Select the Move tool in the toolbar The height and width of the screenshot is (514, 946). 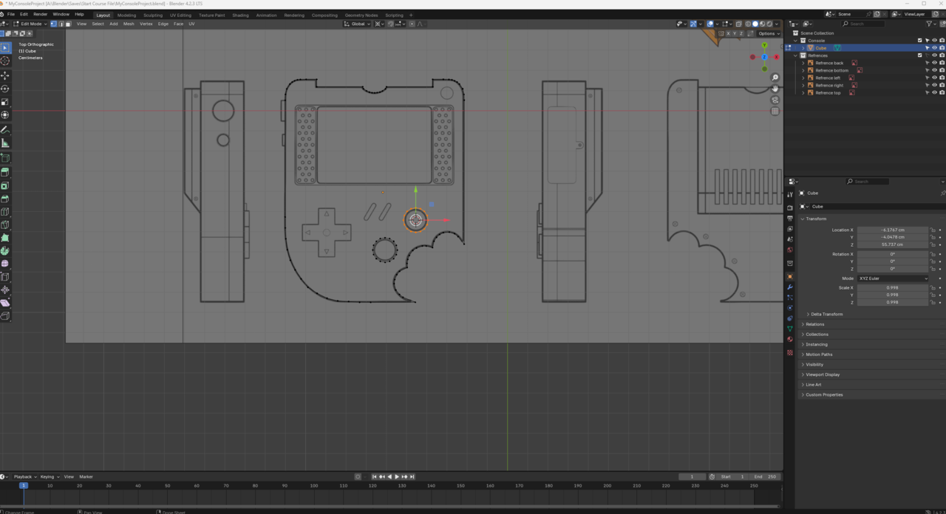[x=5, y=75]
